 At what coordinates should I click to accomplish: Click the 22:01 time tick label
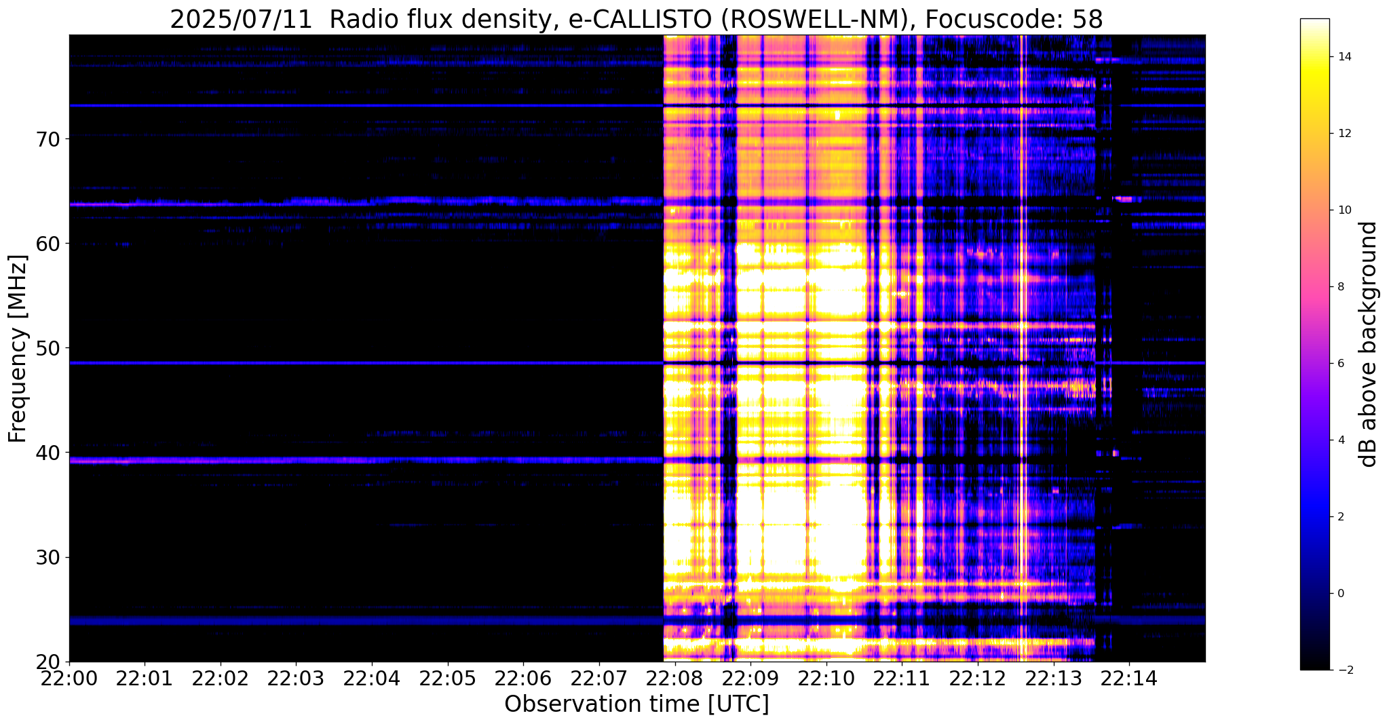[x=145, y=678]
